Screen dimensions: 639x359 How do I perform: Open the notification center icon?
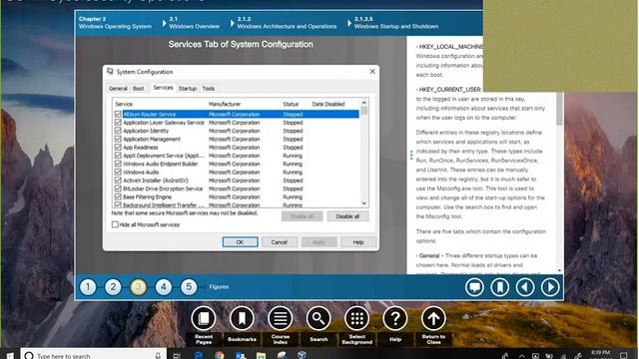624,356
